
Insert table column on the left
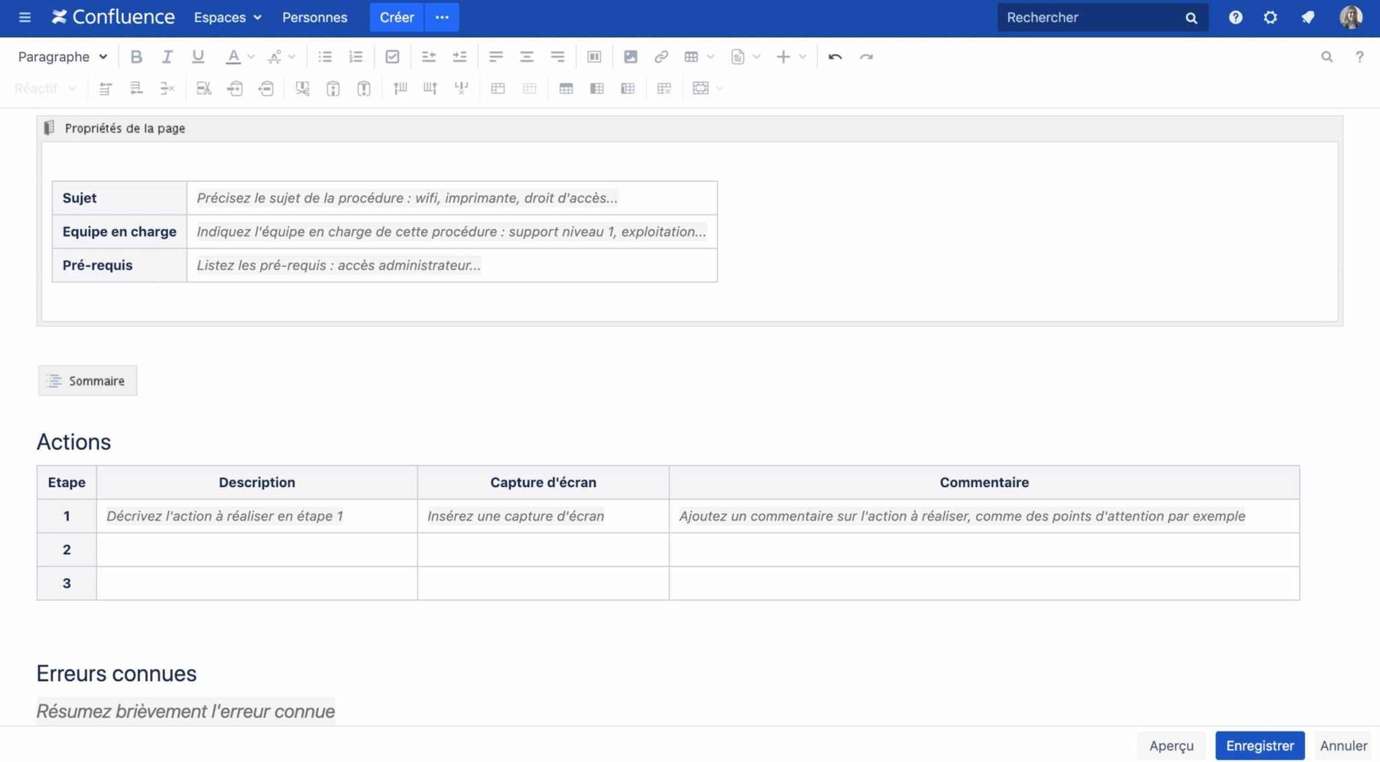(400, 88)
